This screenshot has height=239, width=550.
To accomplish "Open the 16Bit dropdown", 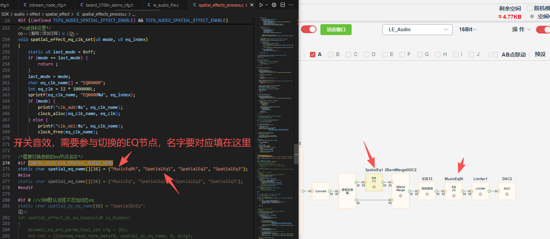I will 468,30.
